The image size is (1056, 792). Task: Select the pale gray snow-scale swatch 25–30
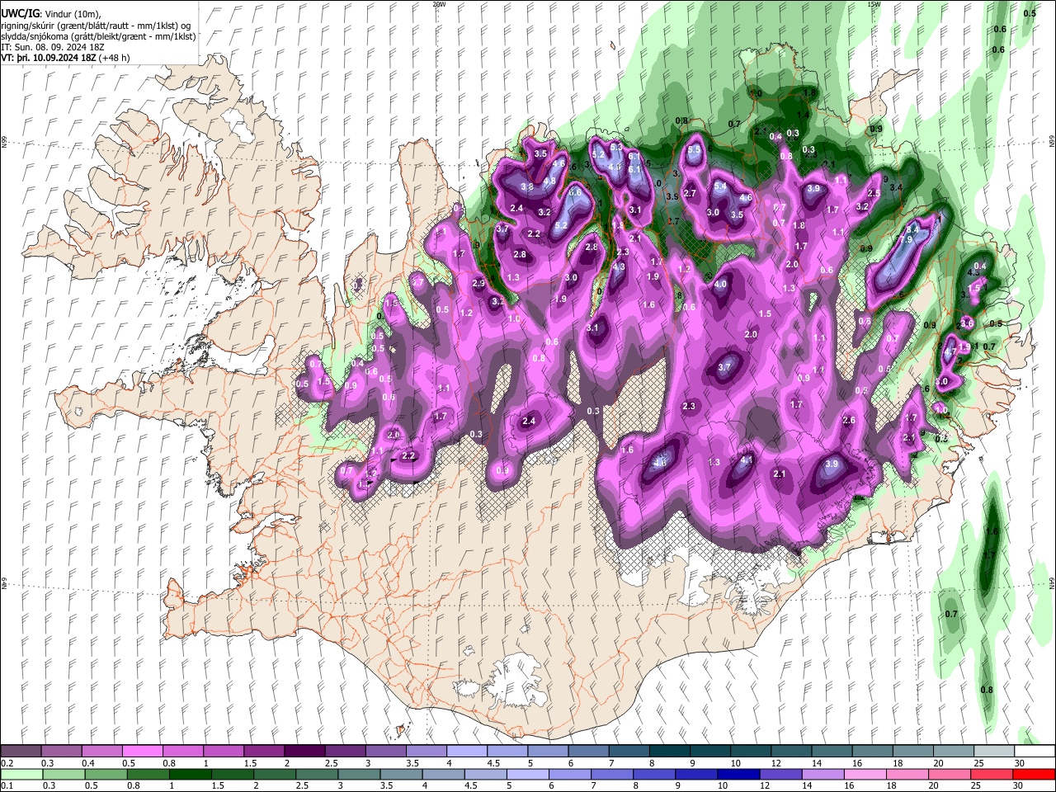click(993, 752)
